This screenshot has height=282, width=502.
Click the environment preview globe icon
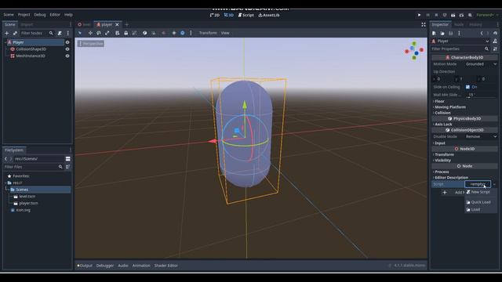coord(183,33)
